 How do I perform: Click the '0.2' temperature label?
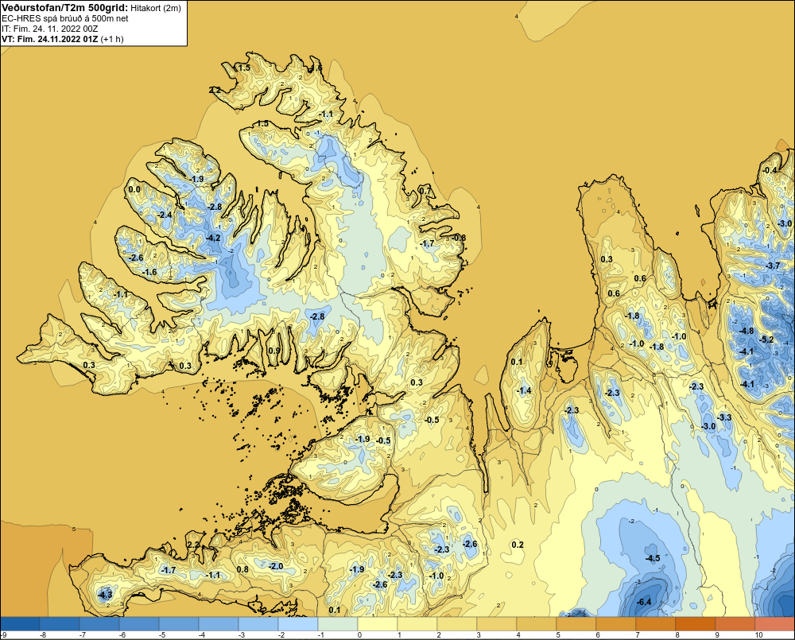pyautogui.click(x=518, y=545)
